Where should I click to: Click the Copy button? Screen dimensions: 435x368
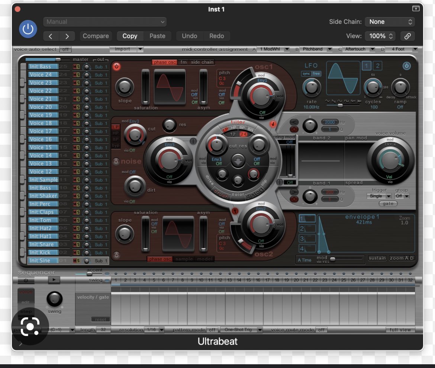point(130,36)
